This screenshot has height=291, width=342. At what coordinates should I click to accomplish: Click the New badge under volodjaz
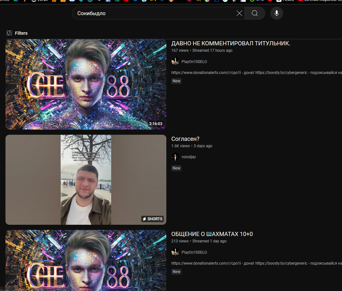point(176,168)
